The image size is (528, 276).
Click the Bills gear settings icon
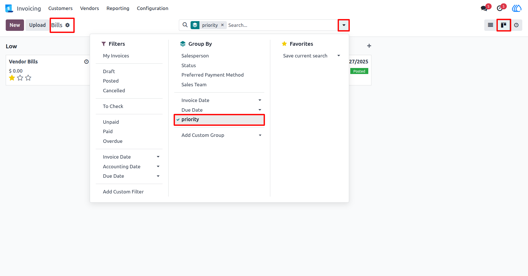coord(67,25)
